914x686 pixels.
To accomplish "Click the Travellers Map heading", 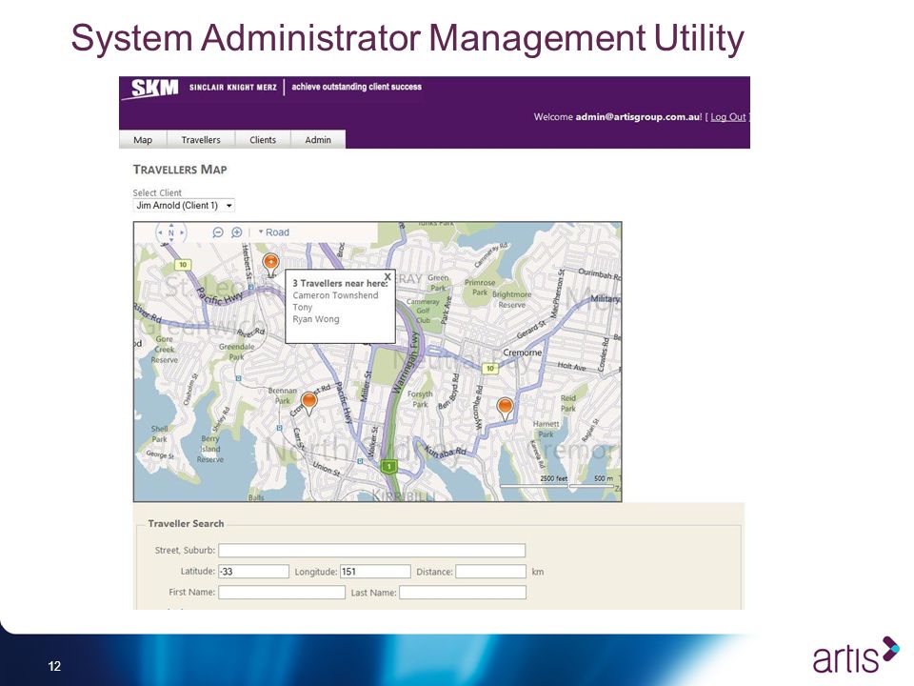I will (180, 170).
